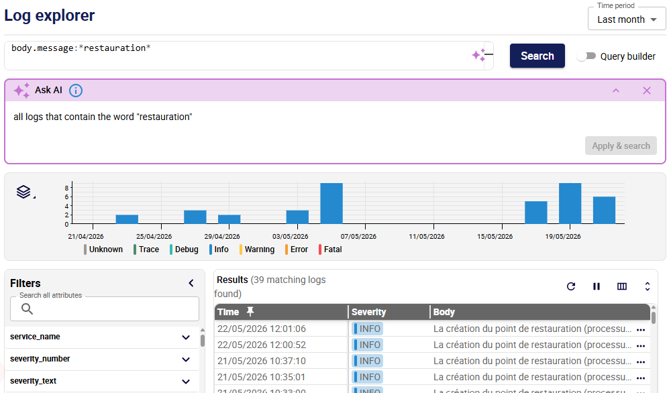Toggle the Info severity legend item
Screen dimensions: 669x393
(x=219, y=249)
